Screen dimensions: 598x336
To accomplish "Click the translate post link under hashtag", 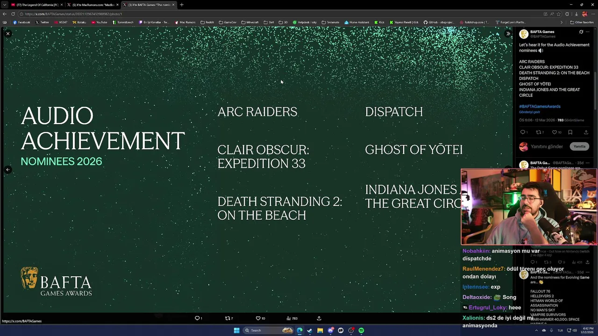I will coord(529,112).
